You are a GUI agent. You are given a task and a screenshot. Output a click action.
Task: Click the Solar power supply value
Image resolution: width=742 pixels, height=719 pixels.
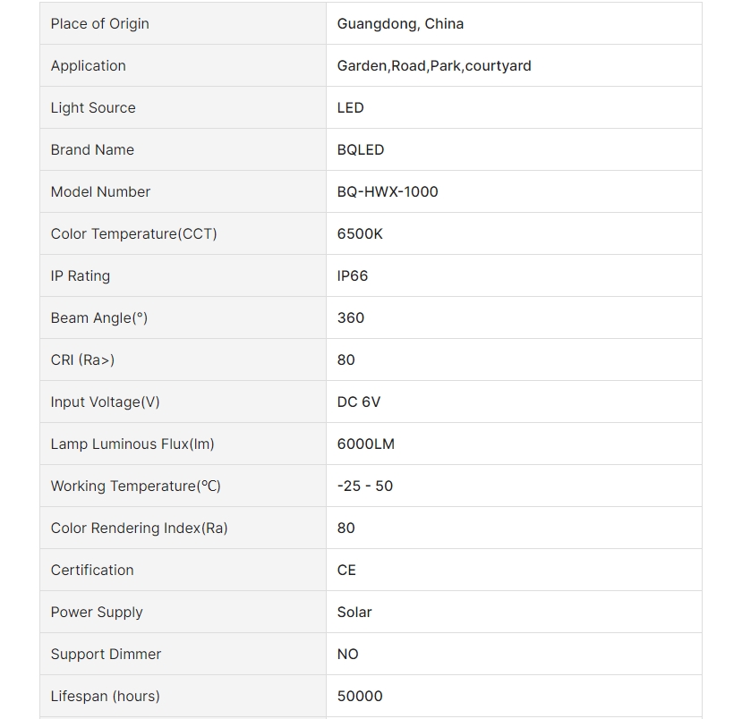coord(354,613)
